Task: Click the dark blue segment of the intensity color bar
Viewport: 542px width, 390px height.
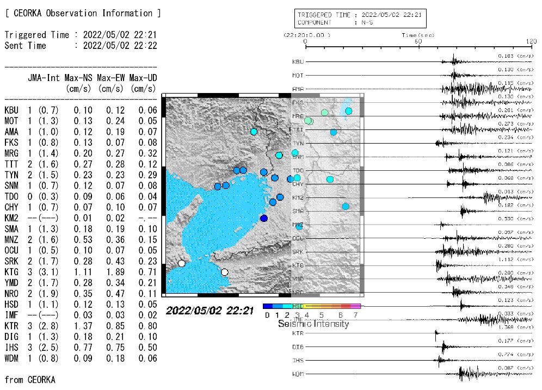Action: click(268, 306)
